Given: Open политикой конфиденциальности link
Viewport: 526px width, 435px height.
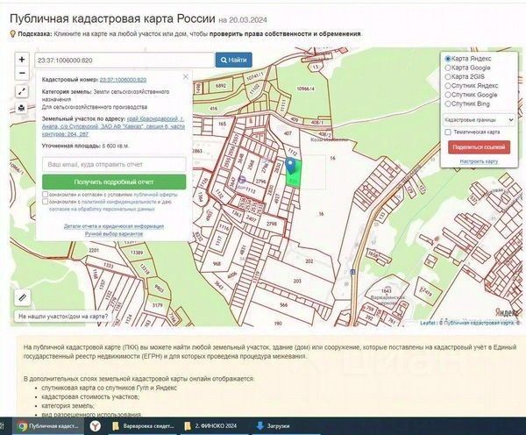Looking at the screenshot, I should pyautogui.click(x=118, y=202).
